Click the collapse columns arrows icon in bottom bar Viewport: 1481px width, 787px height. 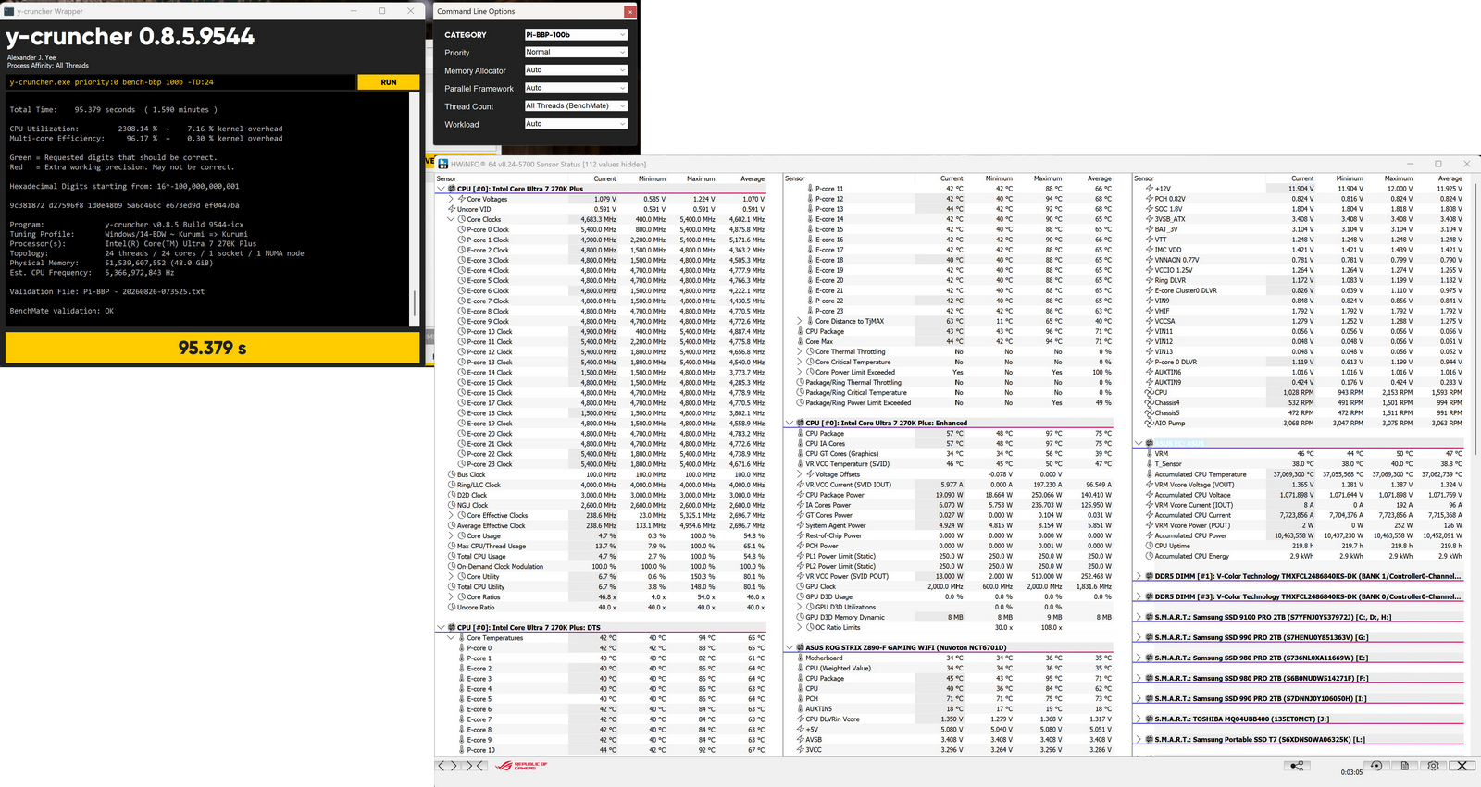click(475, 766)
